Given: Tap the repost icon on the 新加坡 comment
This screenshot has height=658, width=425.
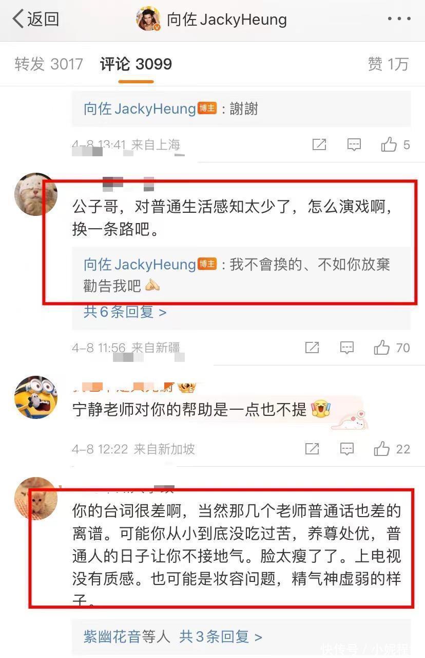Looking at the screenshot, I should pyautogui.click(x=312, y=449).
